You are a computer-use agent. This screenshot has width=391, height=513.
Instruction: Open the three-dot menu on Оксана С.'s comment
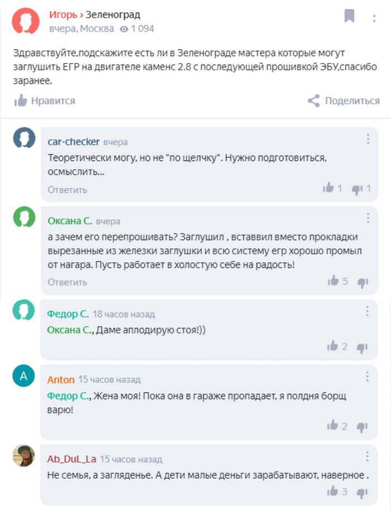(368, 218)
